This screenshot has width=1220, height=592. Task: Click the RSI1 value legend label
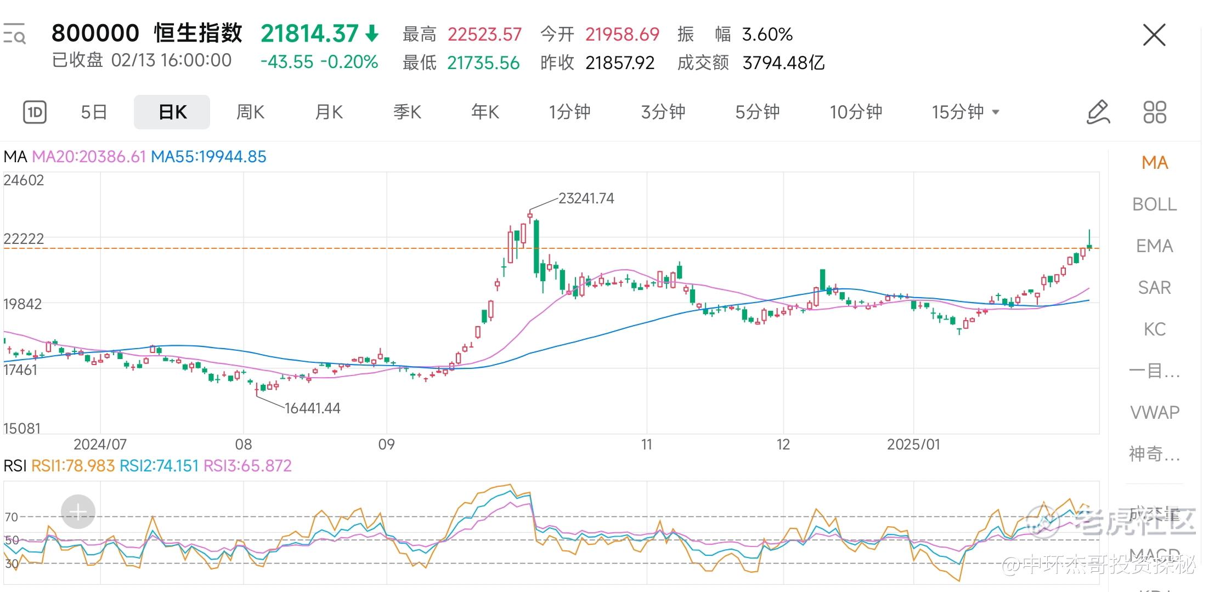(73, 466)
